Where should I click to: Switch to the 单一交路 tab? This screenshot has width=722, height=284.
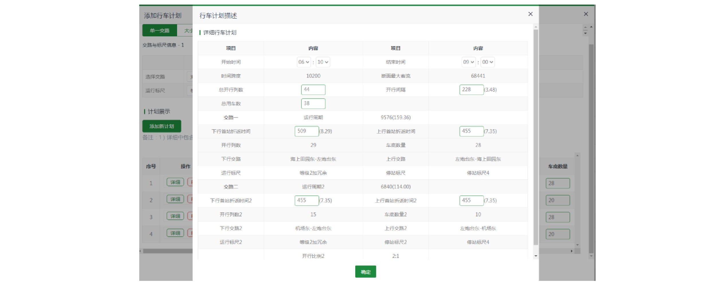click(160, 30)
